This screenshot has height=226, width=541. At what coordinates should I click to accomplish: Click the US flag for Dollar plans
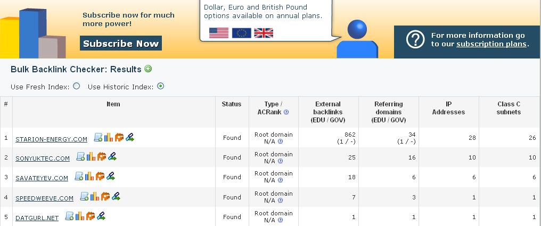pyautogui.click(x=219, y=33)
